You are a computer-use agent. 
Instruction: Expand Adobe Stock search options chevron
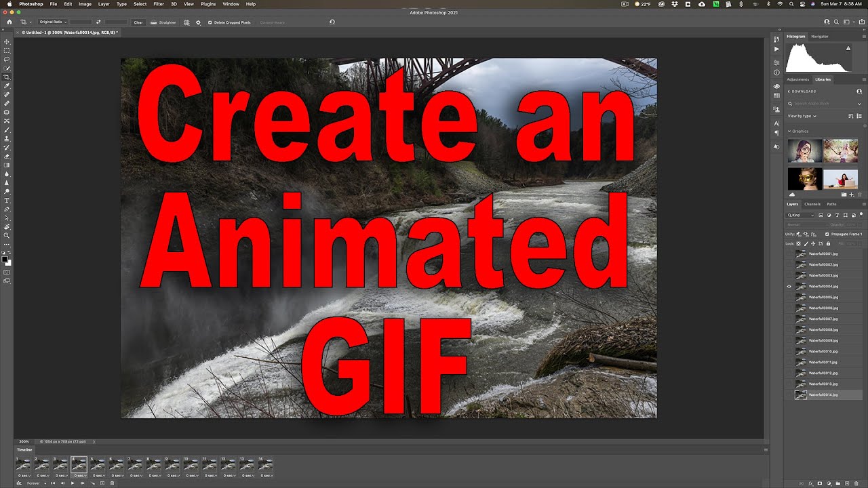point(859,104)
